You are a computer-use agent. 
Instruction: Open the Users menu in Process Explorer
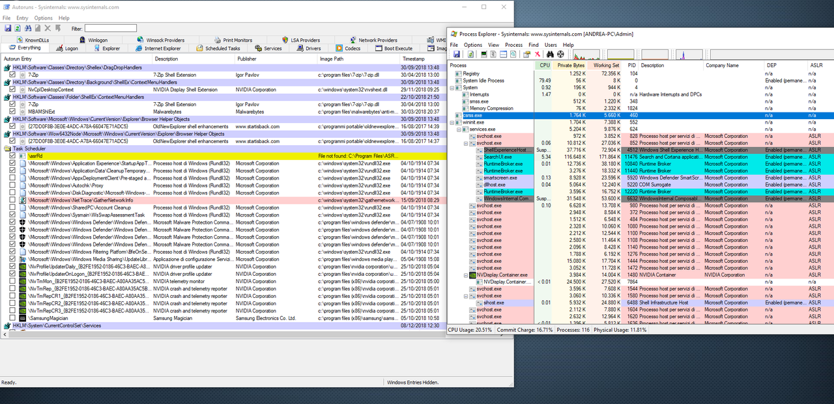click(551, 45)
